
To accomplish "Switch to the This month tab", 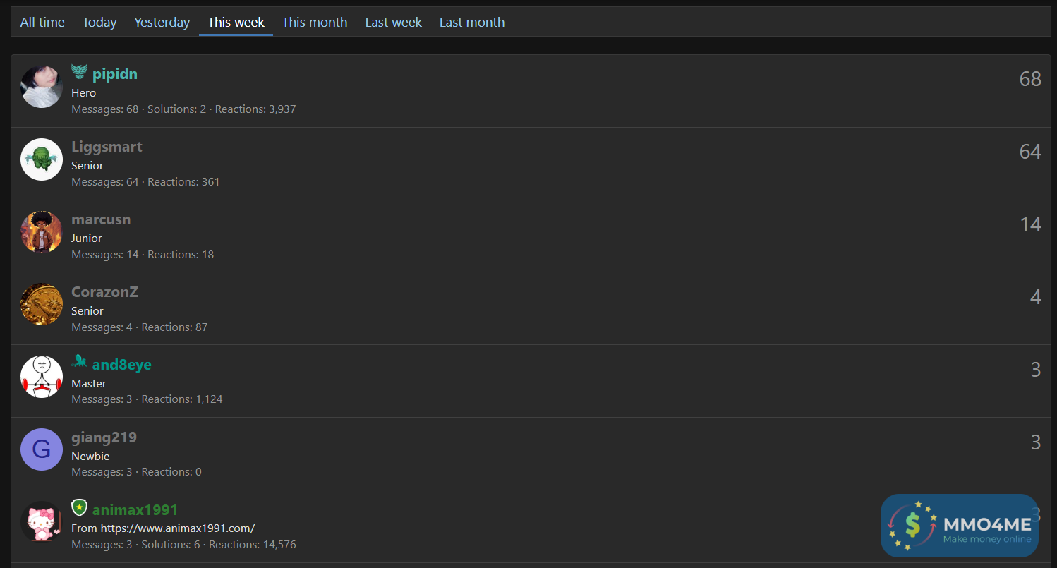I will click(315, 22).
